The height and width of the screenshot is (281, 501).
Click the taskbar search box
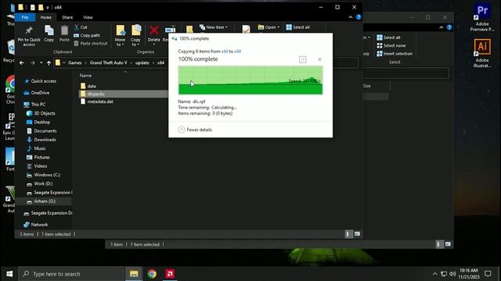click(71, 274)
